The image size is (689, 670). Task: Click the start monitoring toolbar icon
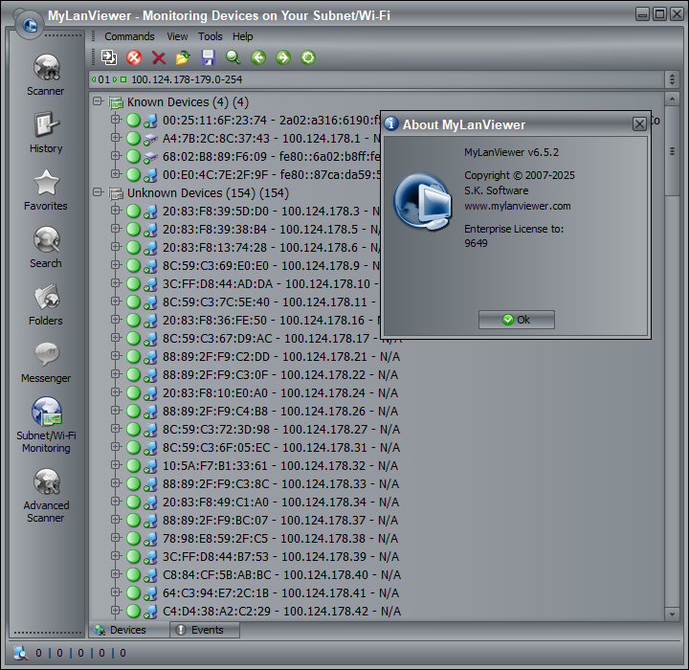coord(108,57)
